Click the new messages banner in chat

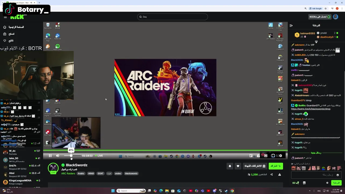coord(316,153)
